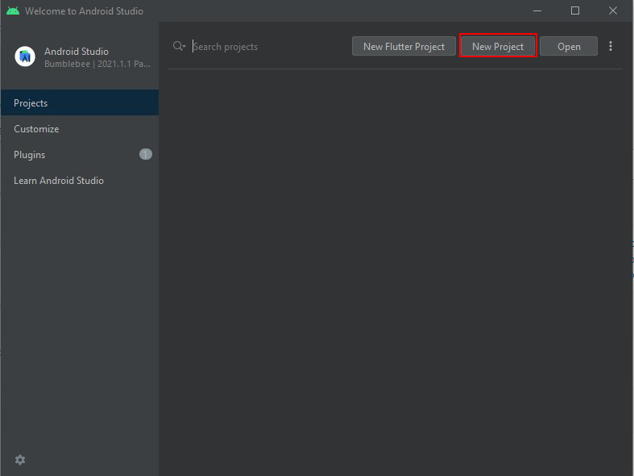The width and height of the screenshot is (634, 476).
Task: Click the Plugins update count badge
Action: (146, 154)
